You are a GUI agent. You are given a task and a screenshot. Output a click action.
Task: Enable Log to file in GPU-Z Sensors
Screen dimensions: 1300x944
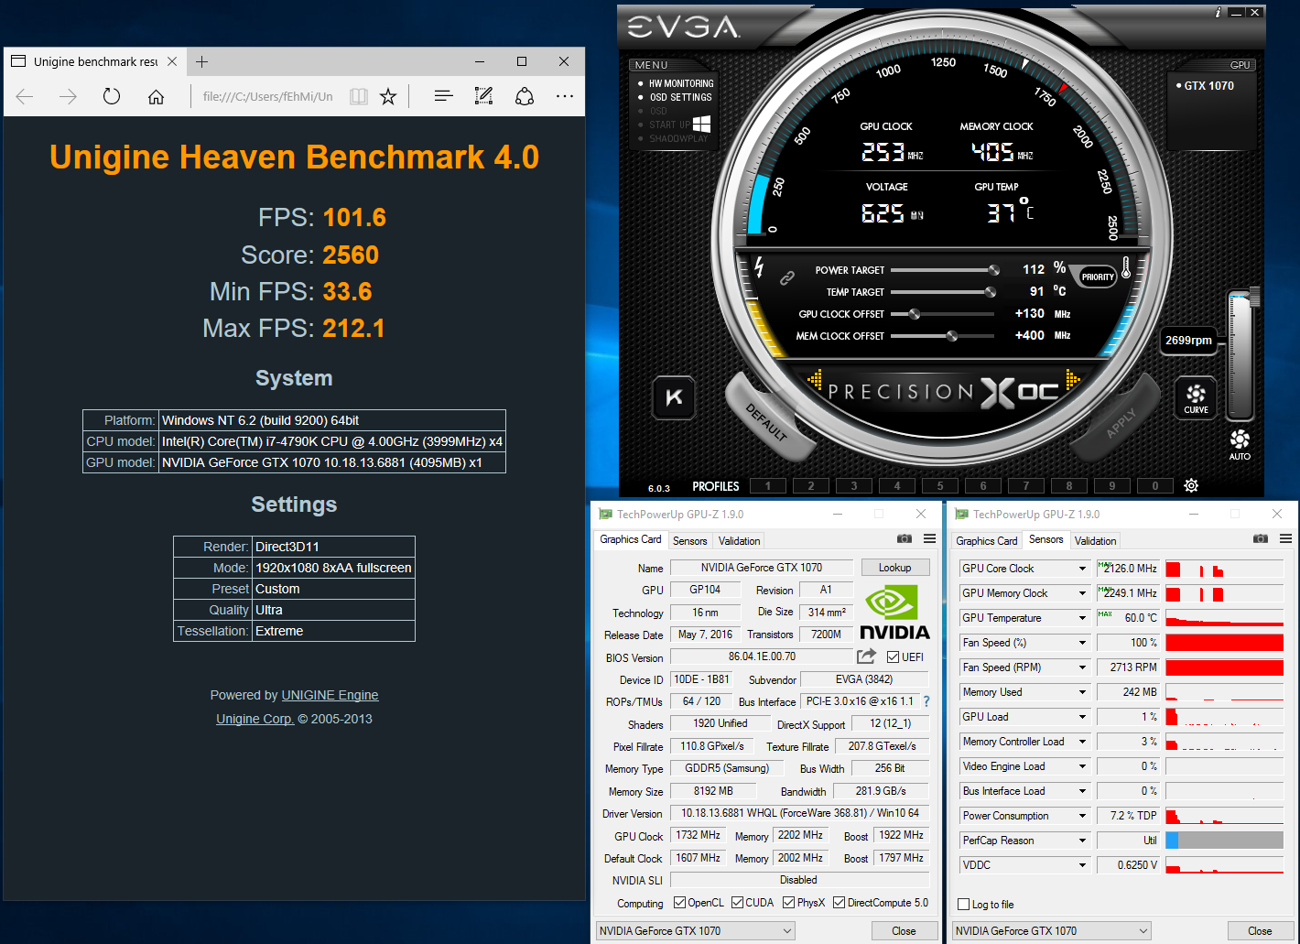[x=963, y=905]
